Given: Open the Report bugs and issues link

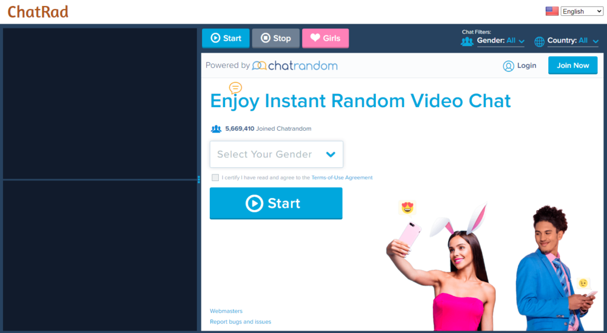Looking at the screenshot, I should click(x=241, y=322).
